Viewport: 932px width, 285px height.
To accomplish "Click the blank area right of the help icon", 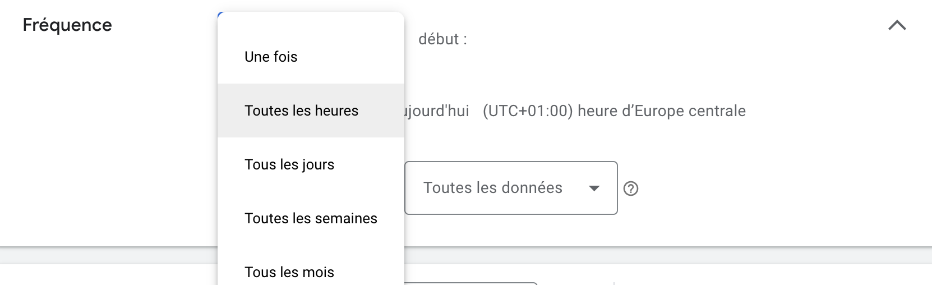I will click(x=757, y=189).
